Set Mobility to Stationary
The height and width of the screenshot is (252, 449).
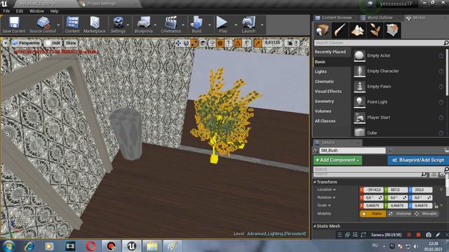[400, 213]
